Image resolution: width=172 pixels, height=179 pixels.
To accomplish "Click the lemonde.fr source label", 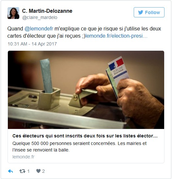I will coord(24,157).
